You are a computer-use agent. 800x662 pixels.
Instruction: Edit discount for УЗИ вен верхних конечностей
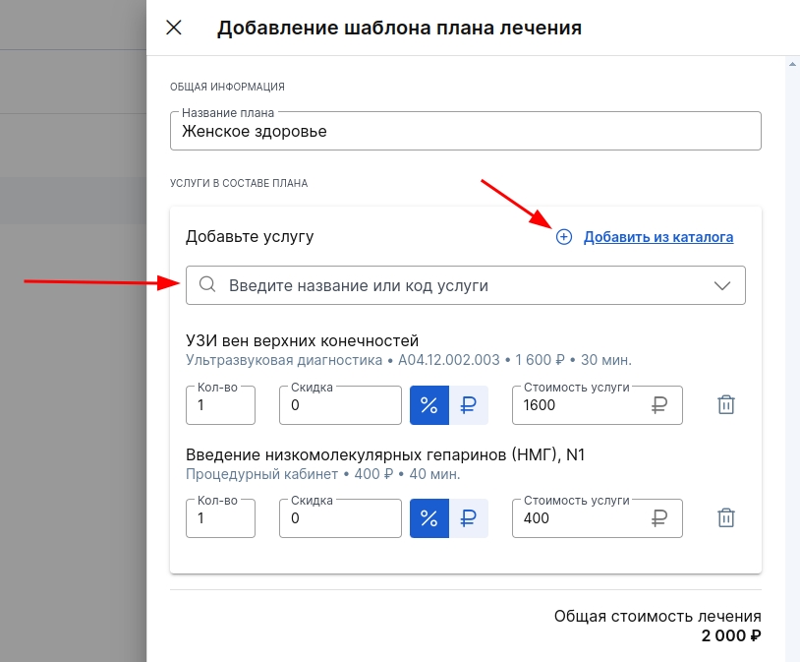[340, 405]
